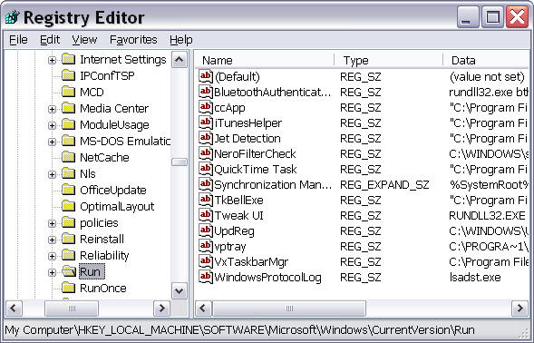534x343 pixels.
Task: Select the WindowsProtocolLog value name
Action: point(268,277)
